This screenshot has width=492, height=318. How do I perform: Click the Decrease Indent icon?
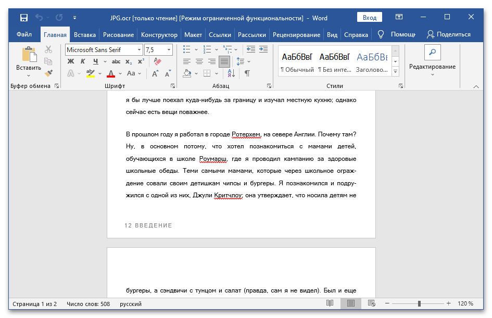click(x=251, y=49)
